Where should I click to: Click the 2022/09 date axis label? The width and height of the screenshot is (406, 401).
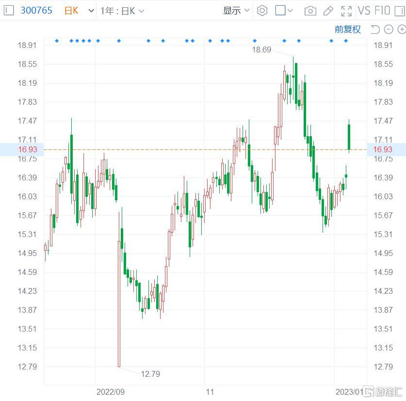[x=111, y=392]
